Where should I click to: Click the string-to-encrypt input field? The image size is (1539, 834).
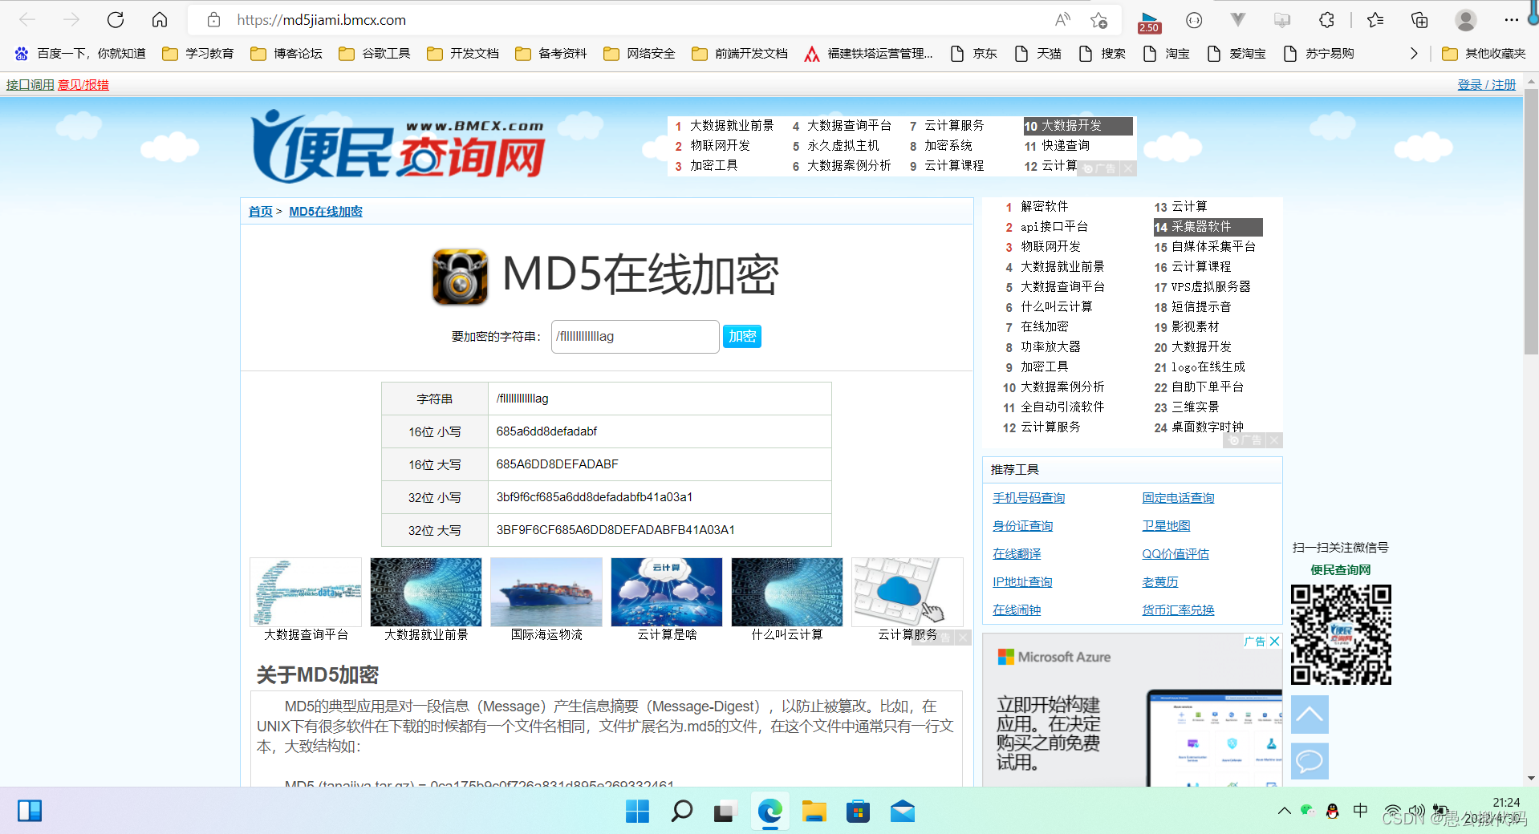[635, 337]
